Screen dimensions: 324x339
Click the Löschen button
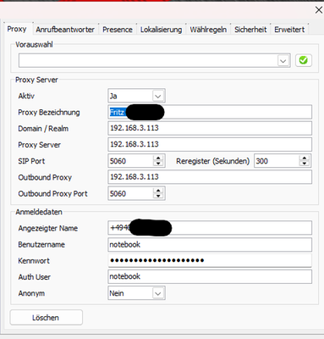click(46, 318)
